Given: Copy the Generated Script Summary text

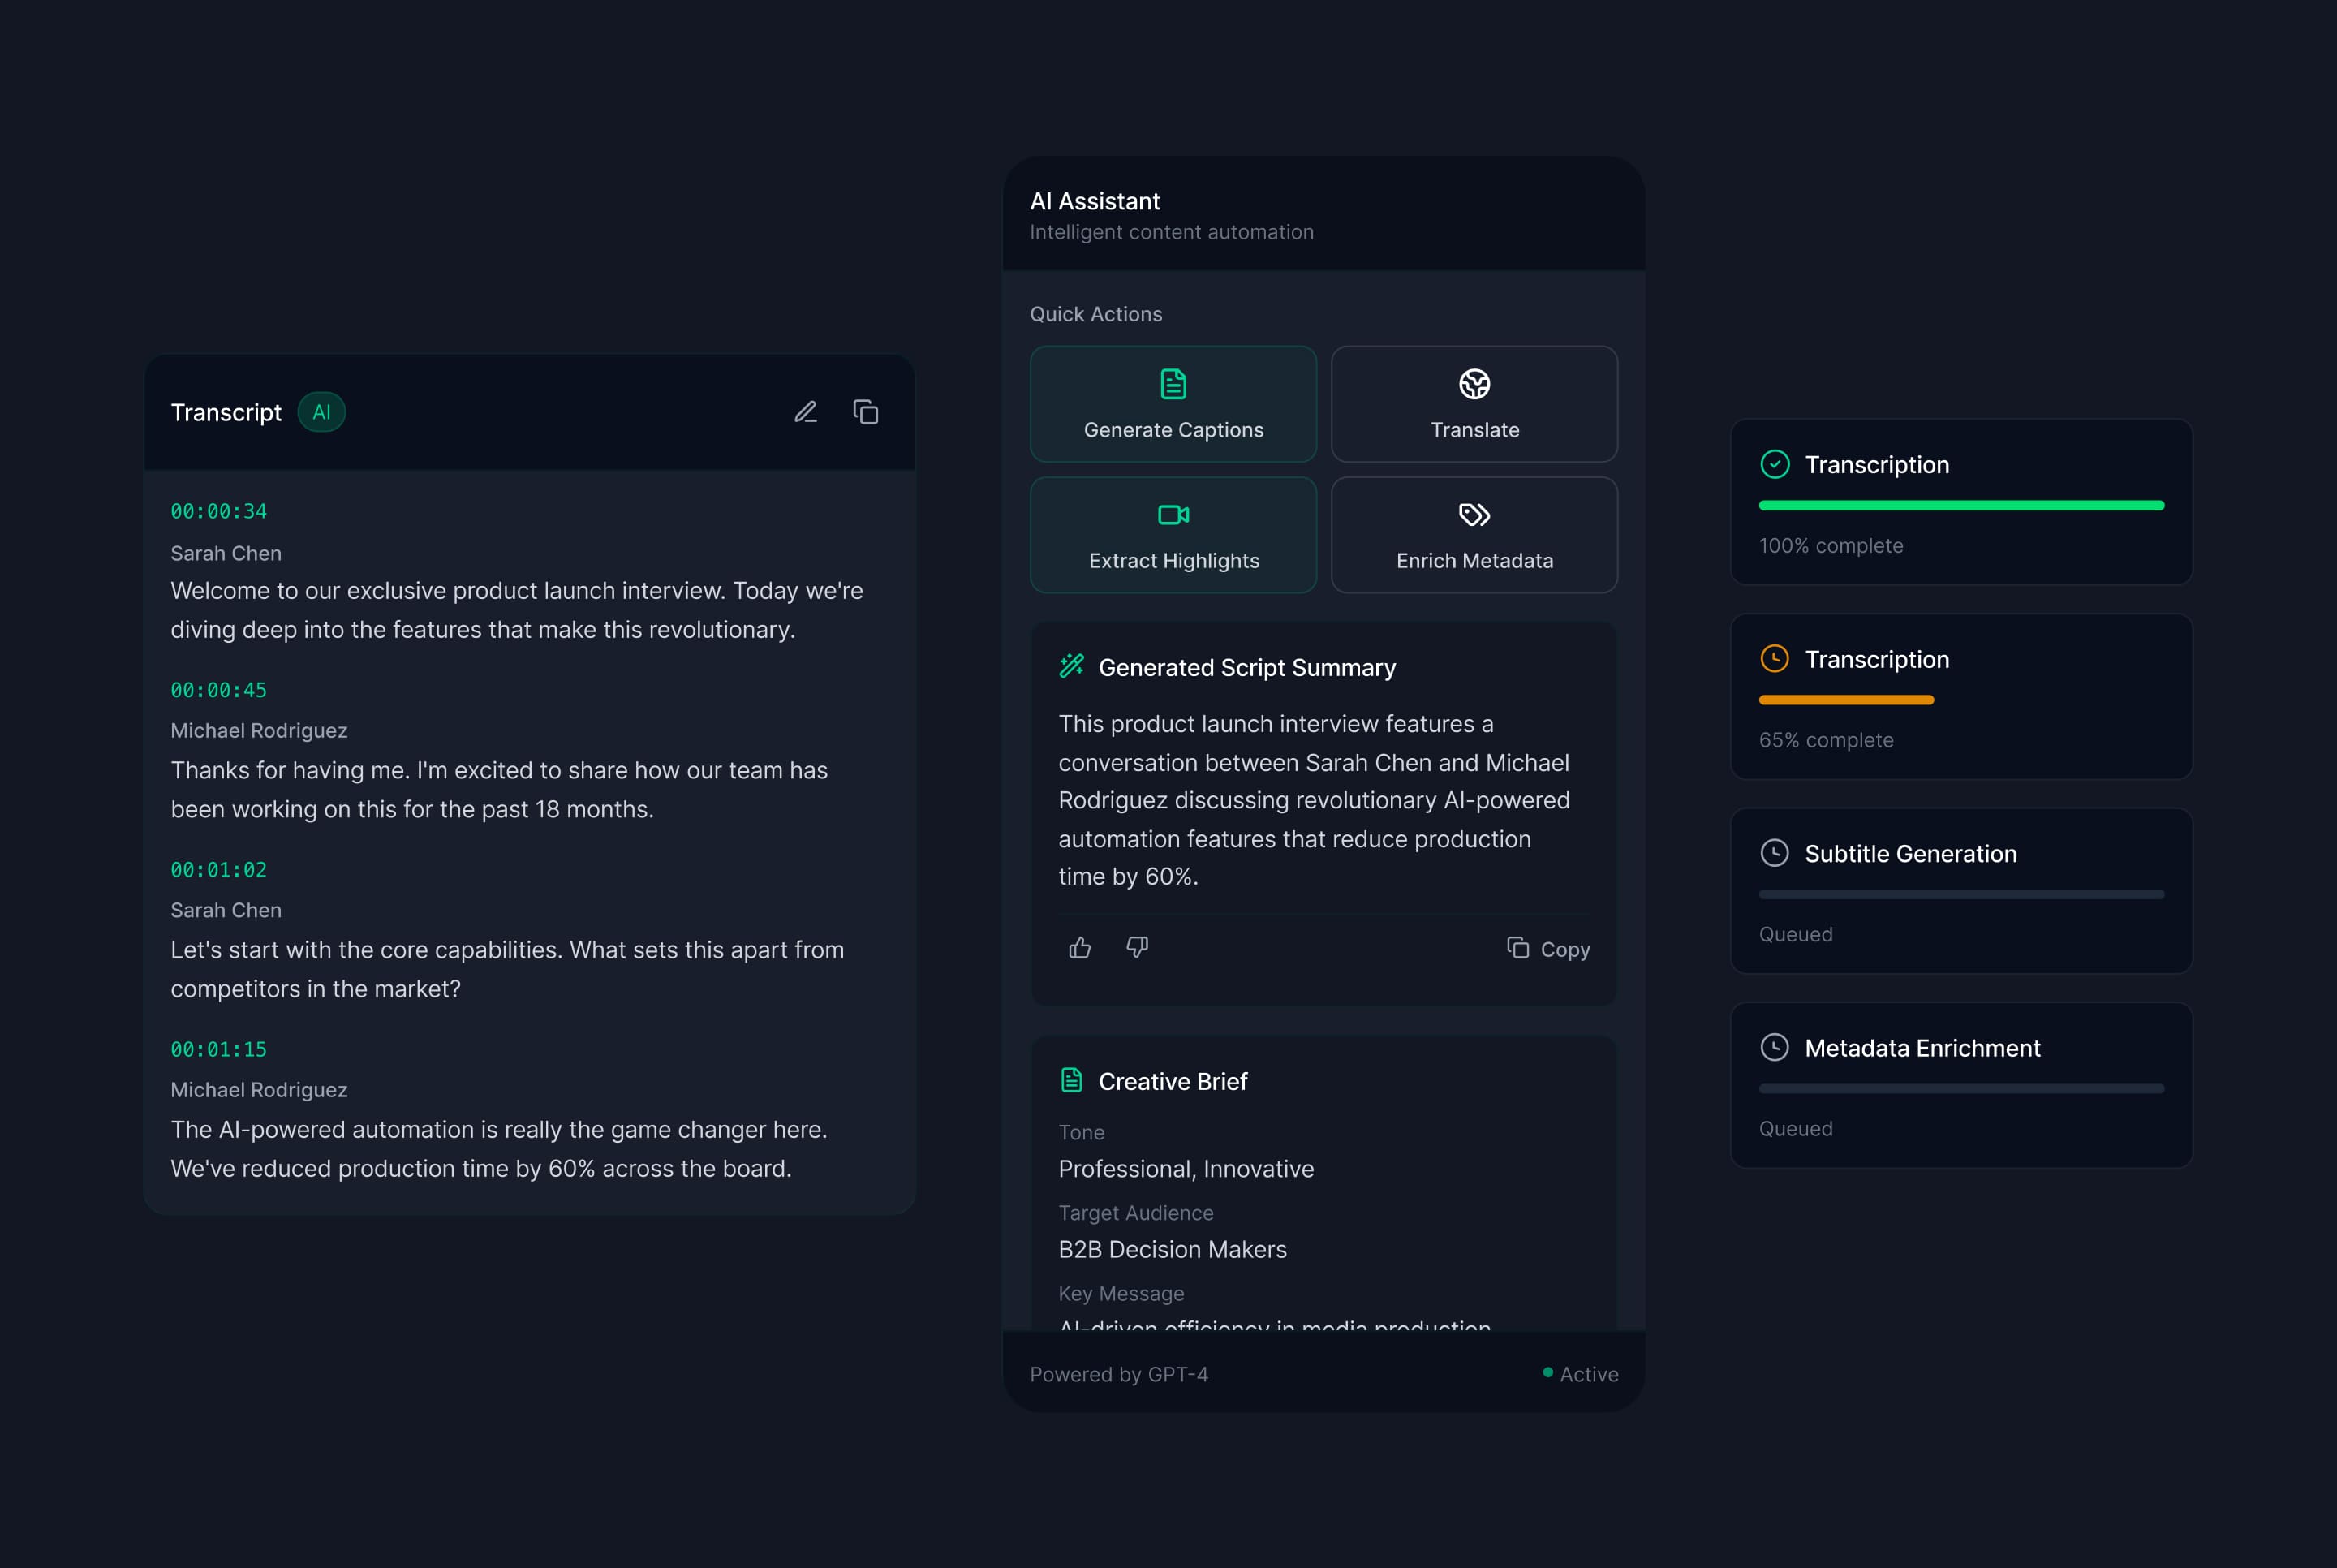Looking at the screenshot, I should pyautogui.click(x=1548, y=948).
